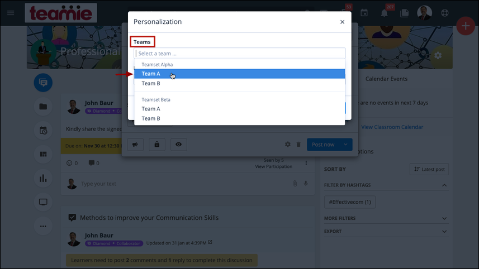Click the Calendar Events heading
The height and width of the screenshot is (269, 479).
tap(386, 79)
